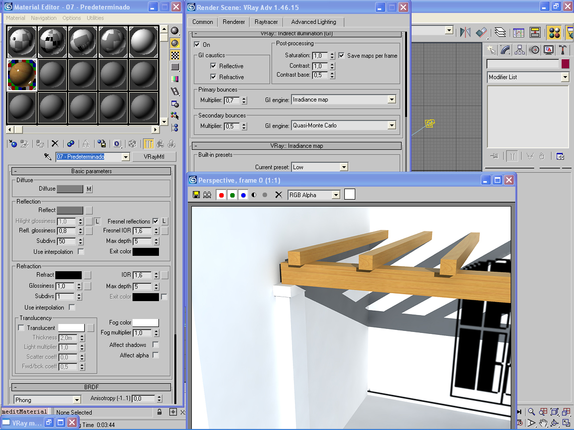Click Mirror tool in main toolbar
Image resolution: width=574 pixels, height=430 pixels.
(x=465, y=32)
